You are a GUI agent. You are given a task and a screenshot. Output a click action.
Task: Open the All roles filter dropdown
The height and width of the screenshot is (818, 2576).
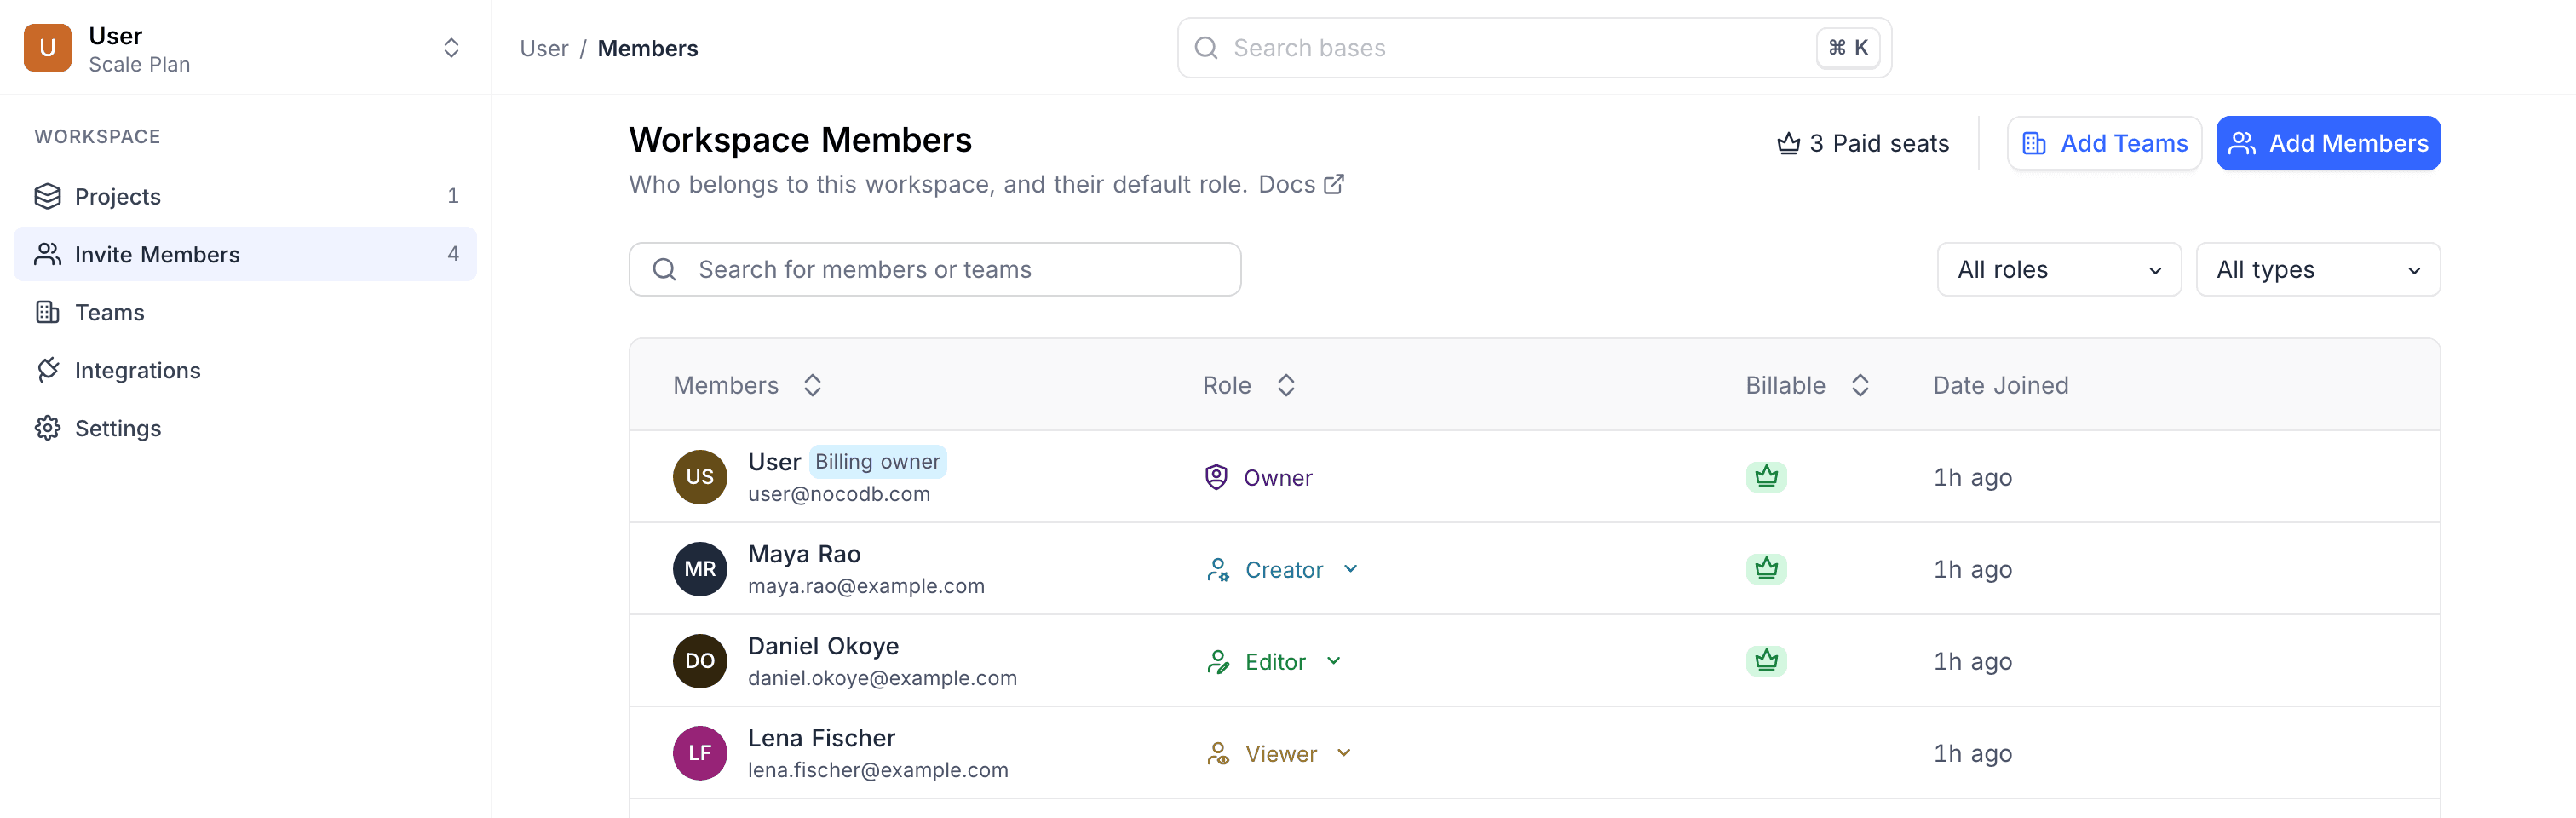pyautogui.click(x=2059, y=269)
